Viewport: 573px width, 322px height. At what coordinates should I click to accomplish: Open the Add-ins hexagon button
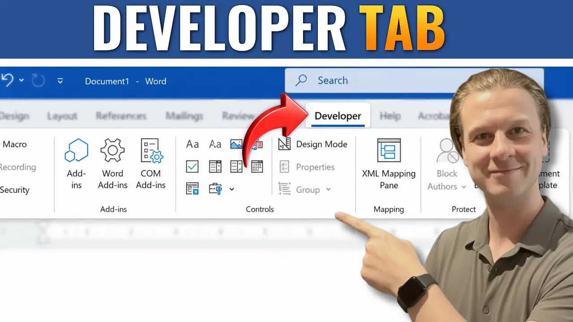[76, 164]
